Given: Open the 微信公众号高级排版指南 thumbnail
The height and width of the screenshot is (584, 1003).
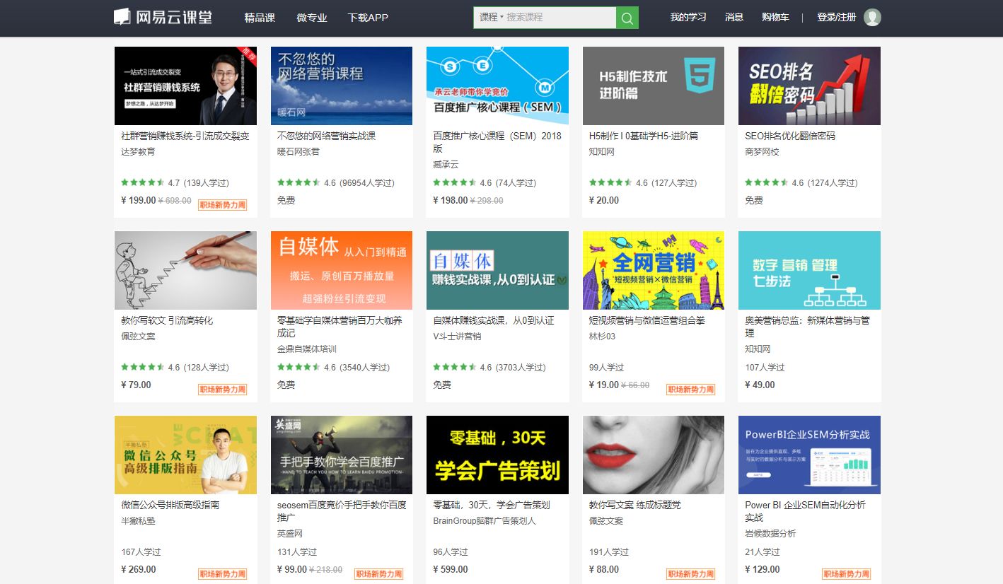Looking at the screenshot, I should click(185, 455).
